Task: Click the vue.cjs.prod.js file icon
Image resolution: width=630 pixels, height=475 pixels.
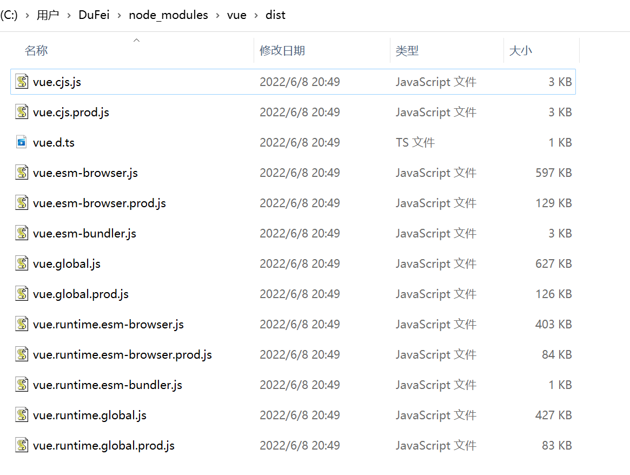Action: point(22,112)
